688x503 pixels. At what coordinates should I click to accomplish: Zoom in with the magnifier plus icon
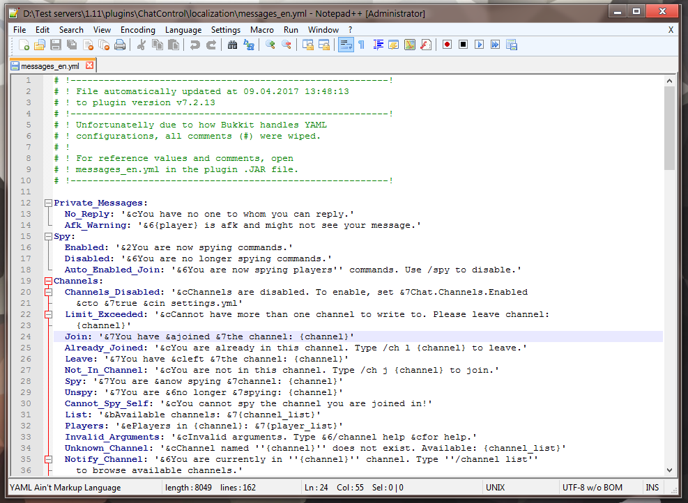(x=270, y=45)
